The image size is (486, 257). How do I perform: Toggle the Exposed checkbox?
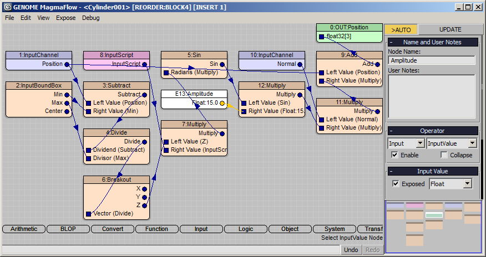point(396,184)
